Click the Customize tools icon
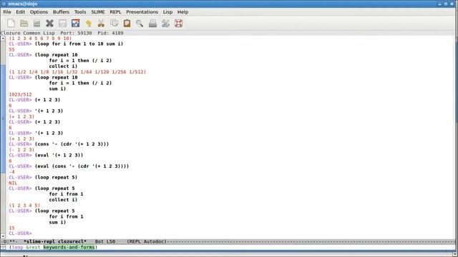 click(x=165, y=24)
